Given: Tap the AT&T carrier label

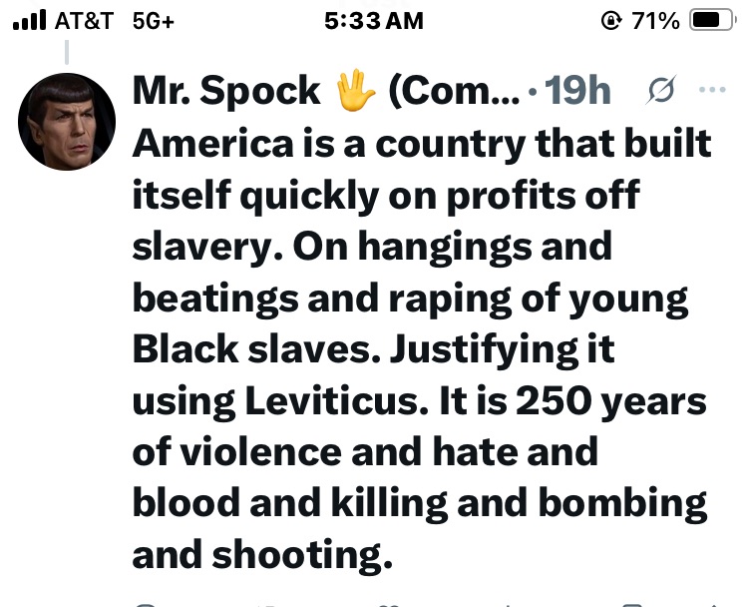Looking at the screenshot, I should click(x=84, y=21).
